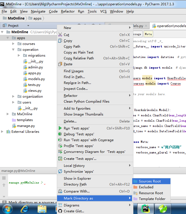186x214 pixels.
Task: Click the Paste clipboard icon
Action: click(x=60, y=64)
